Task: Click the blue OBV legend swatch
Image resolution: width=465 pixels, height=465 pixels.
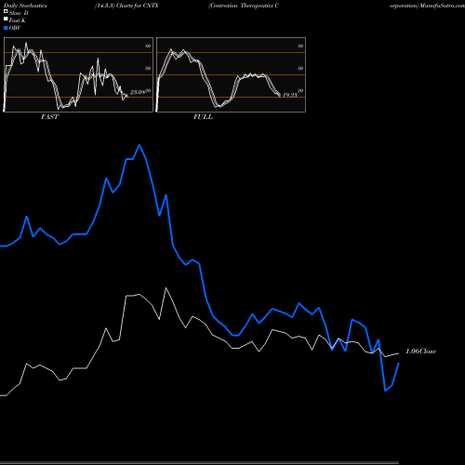Action: click(6, 28)
